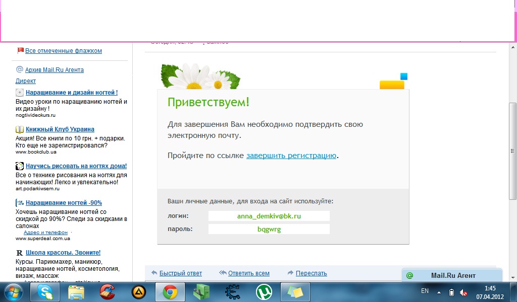The image size is (517, 302).
Task: Show hidden system tray icons
Action: tap(439, 292)
